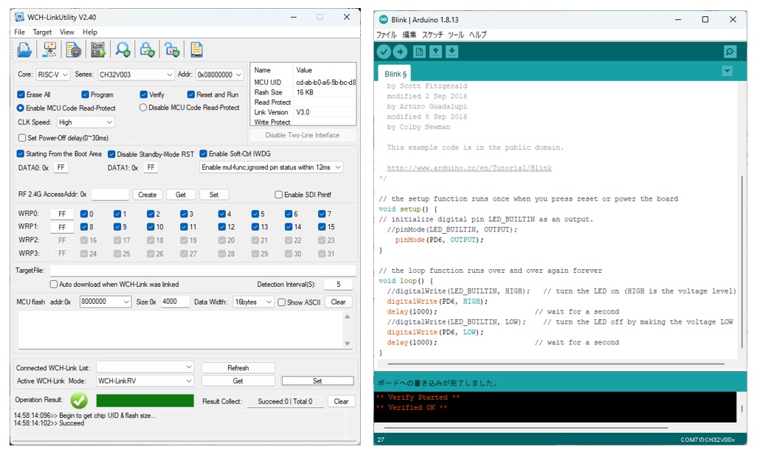Open the Core RISC-V dropdown
Screen dimensions: 757x455
click(53, 74)
